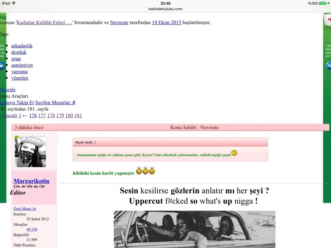Open the 'yönetim' tag
331x248 pixels.
tap(20, 78)
